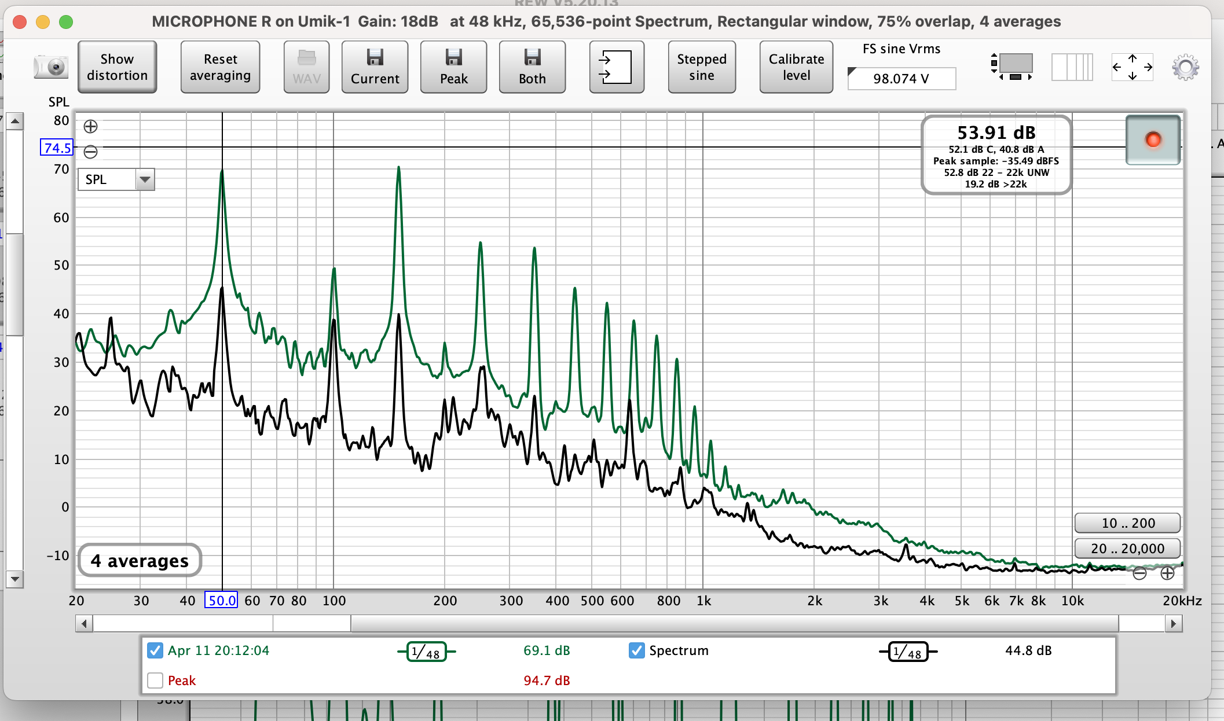Click the four-arrow axis limits icon
The image size is (1224, 721).
[1132, 67]
